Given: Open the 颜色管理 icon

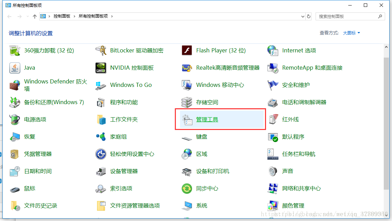Looking at the screenshot, I should pos(273,206).
